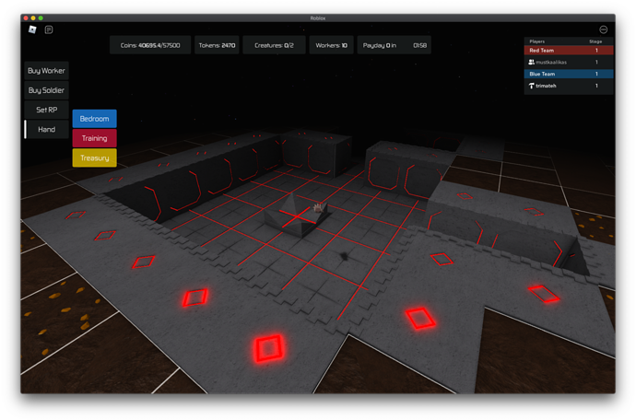Click the Coins counter display
636x420 pixels.
tap(150, 45)
